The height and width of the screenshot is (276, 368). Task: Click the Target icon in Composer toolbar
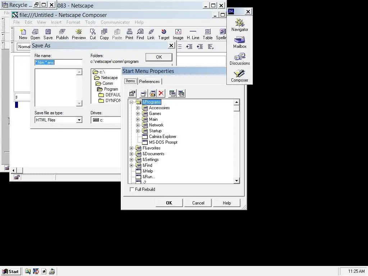point(164,34)
